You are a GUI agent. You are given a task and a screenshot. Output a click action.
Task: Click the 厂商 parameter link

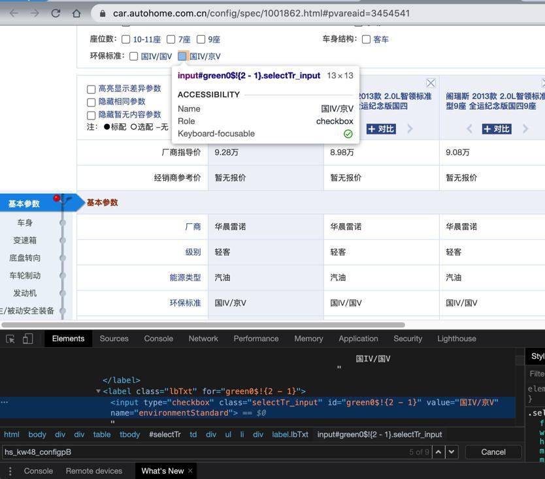[193, 226]
